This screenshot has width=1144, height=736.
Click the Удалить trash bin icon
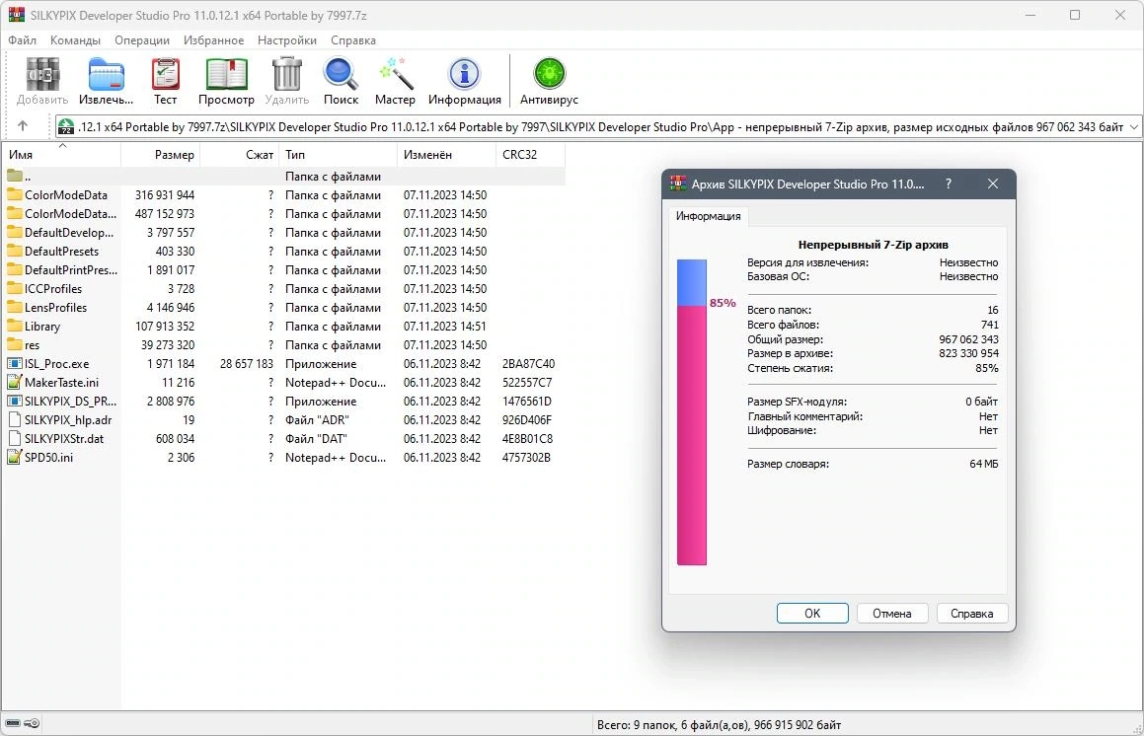286,74
